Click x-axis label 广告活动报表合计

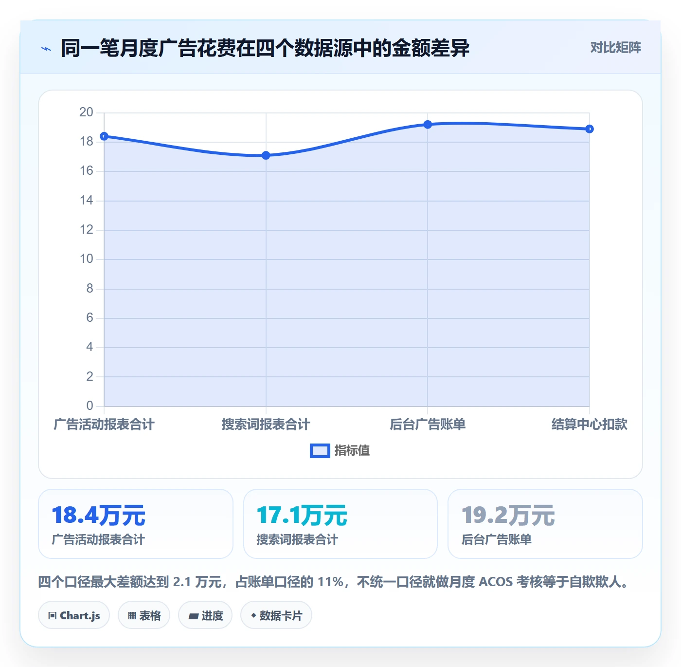tap(104, 425)
